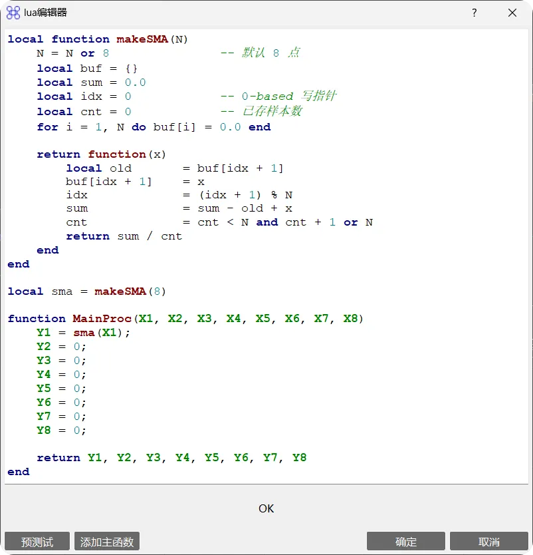The width and height of the screenshot is (533, 555).
Task: Click the 'local sum = 0.0' line
Action: [91, 83]
